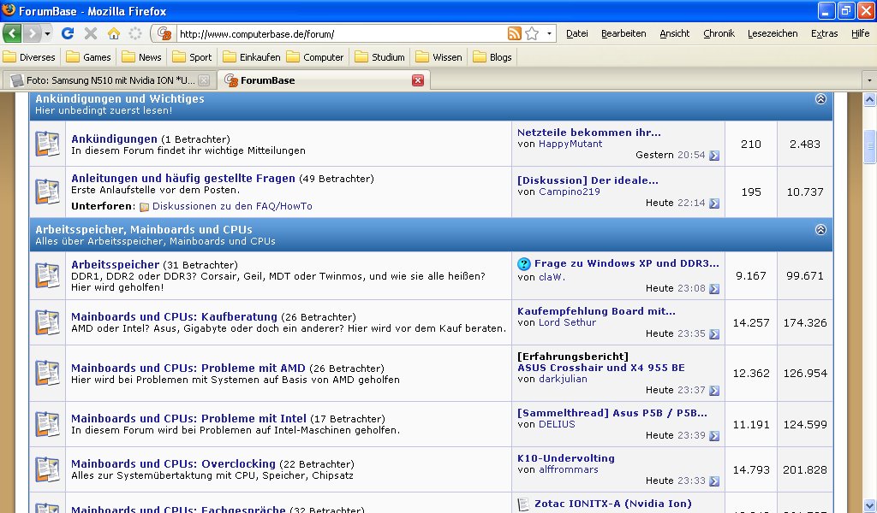Open the Blogs bookmarks folder
The height and width of the screenshot is (513, 877).
tap(492, 57)
